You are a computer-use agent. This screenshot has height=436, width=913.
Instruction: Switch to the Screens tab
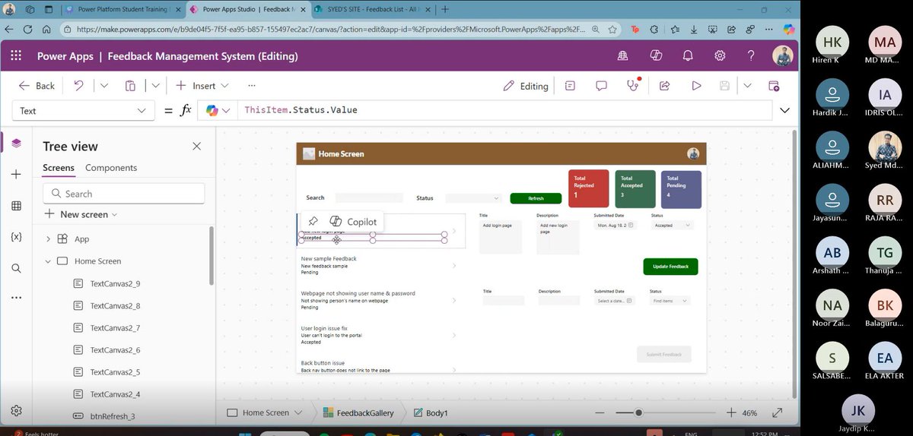(x=59, y=168)
